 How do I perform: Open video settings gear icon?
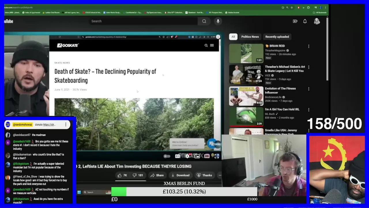[187, 156]
